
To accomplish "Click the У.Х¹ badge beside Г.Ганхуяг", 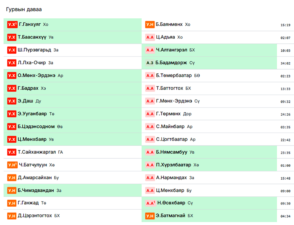I will point(12,25).
